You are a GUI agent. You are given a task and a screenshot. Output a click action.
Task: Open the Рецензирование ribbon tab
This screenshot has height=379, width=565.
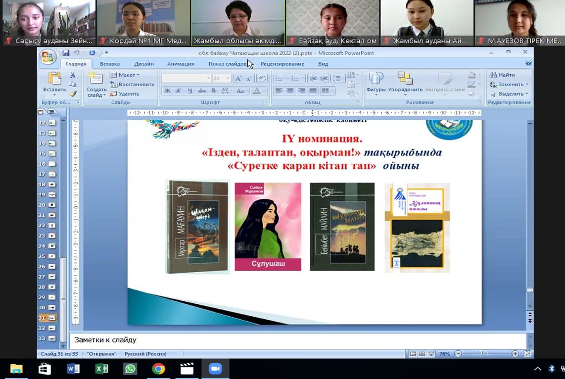click(282, 64)
